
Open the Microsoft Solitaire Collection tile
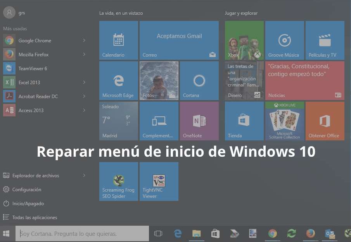coord(285,121)
